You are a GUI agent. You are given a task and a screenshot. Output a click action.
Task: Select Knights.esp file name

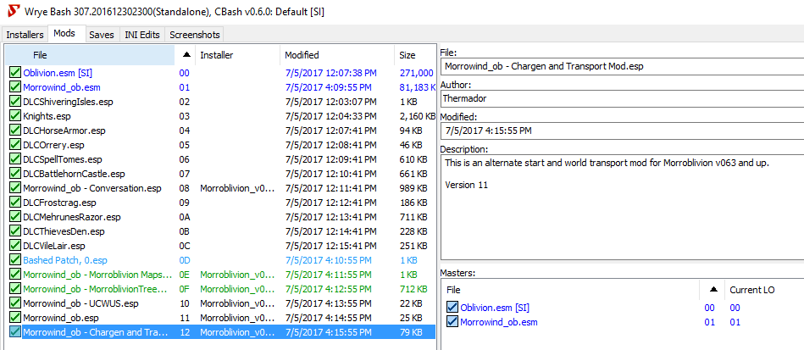(x=47, y=116)
